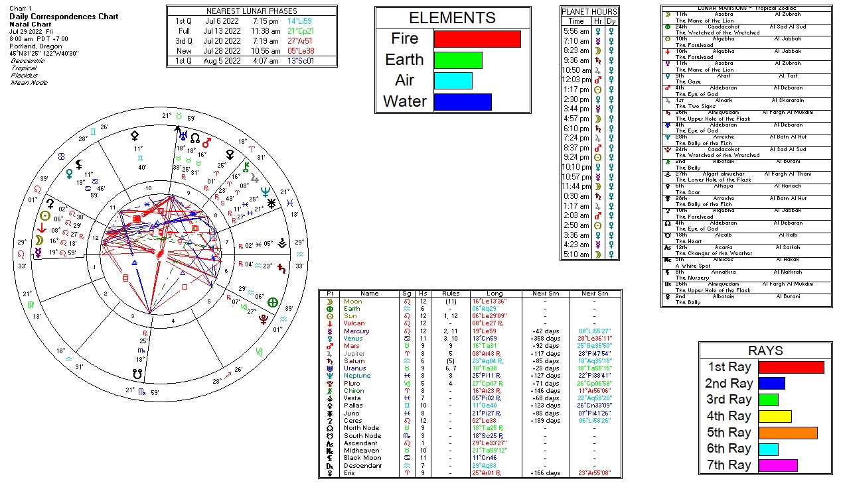
Task: Click the 'North Node' name in the table
Action: [x=361, y=428]
